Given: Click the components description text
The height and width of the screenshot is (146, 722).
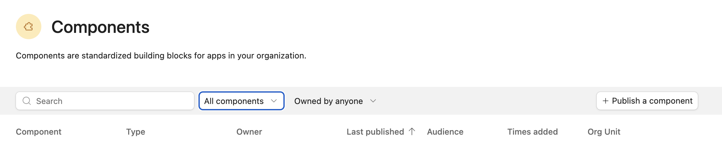Looking at the screenshot, I should coord(161,56).
